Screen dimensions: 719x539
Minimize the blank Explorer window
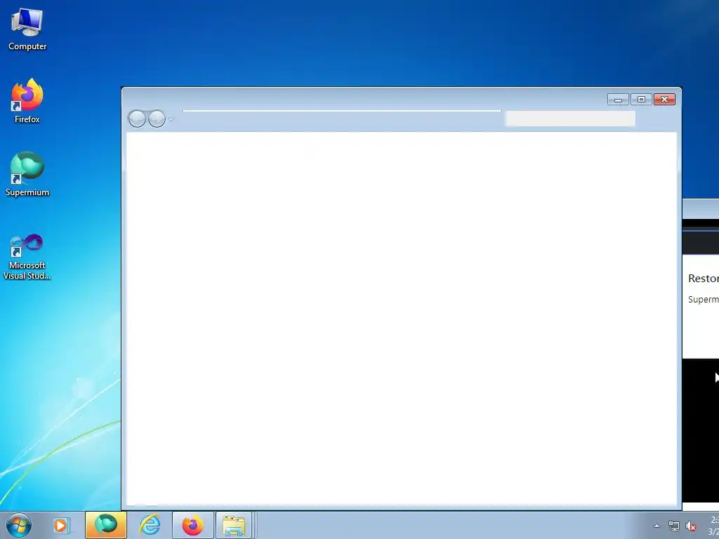618,100
